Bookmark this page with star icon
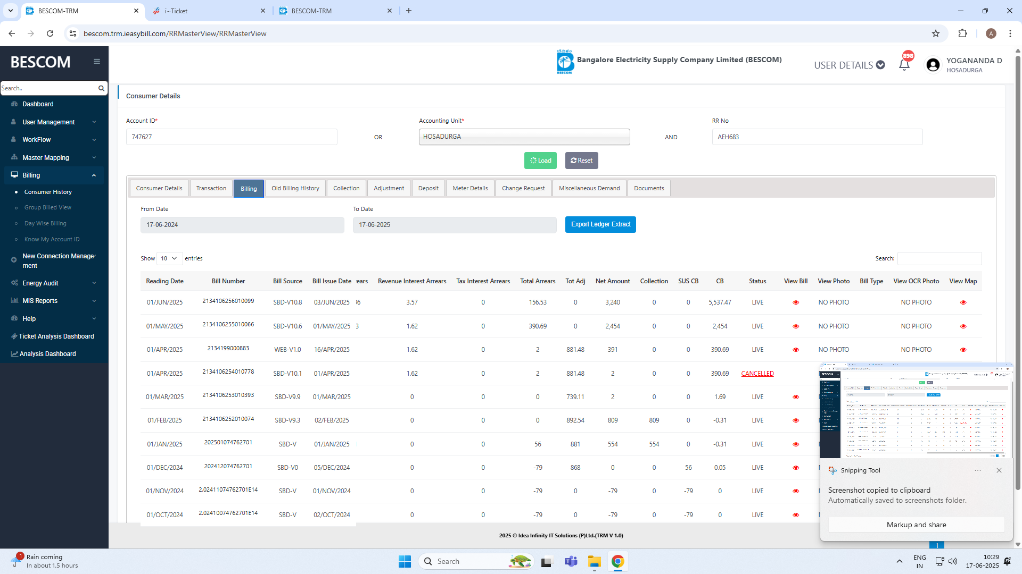This screenshot has height=574, width=1022. [936, 33]
